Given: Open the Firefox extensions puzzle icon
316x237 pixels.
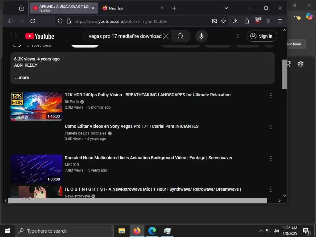Looking at the screenshot, I should (x=247, y=21).
